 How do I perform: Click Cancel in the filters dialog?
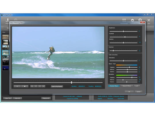(138, 92)
